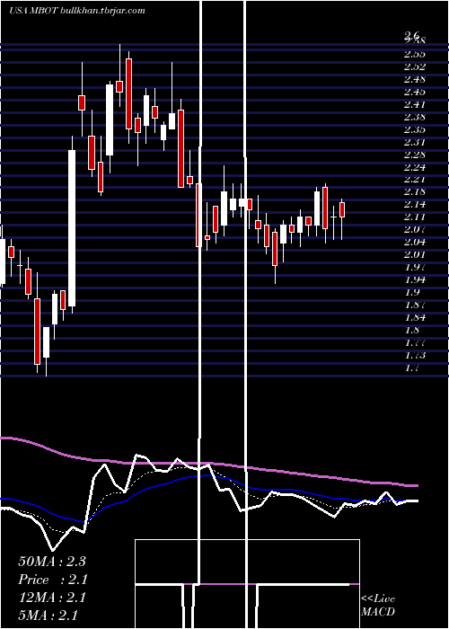Click the Price : 2.1 legend text
The height and width of the screenshot is (629, 449).
[x=52, y=580]
